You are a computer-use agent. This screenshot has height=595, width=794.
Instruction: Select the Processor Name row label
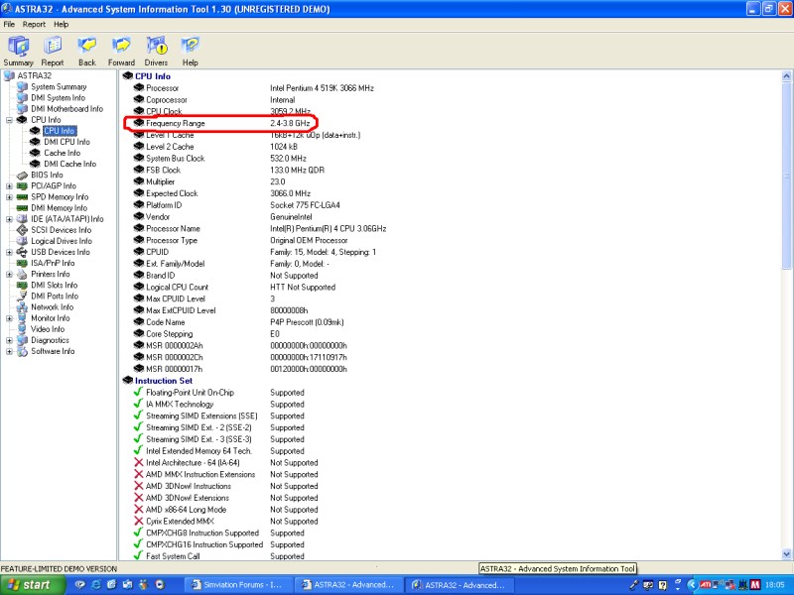[173, 229]
